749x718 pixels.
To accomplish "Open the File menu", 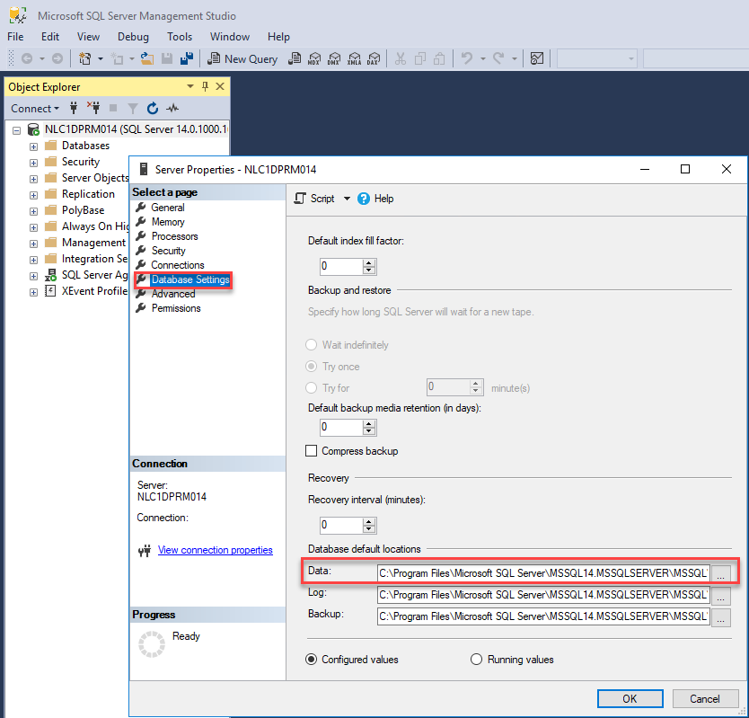I will 15,37.
